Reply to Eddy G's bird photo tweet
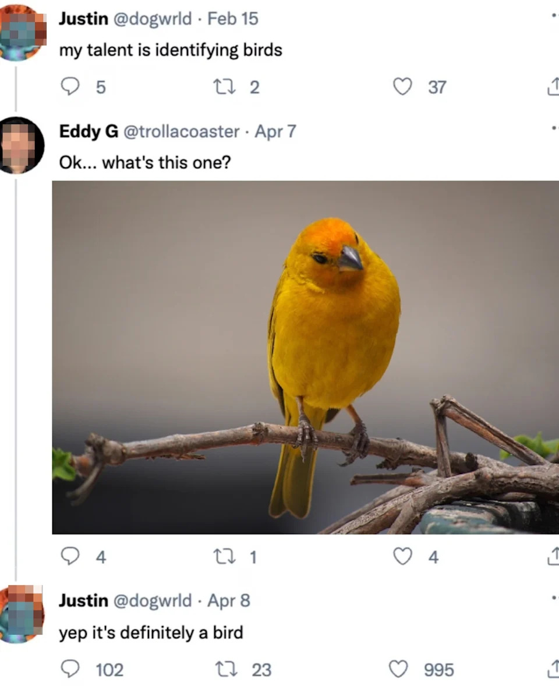The image size is (559, 686). [x=70, y=557]
